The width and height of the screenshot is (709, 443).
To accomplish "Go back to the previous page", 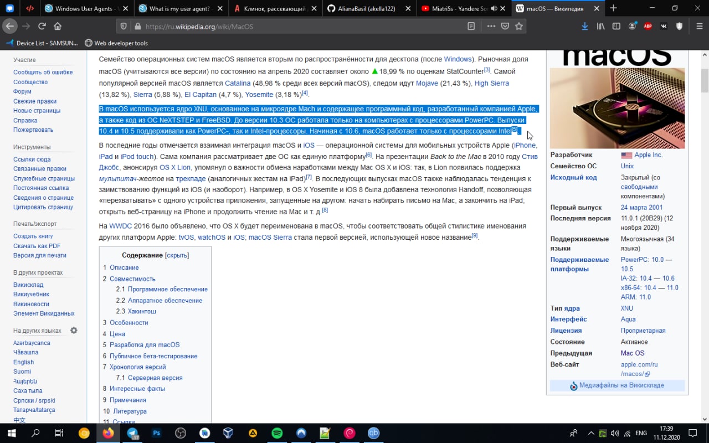I will coord(10,26).
